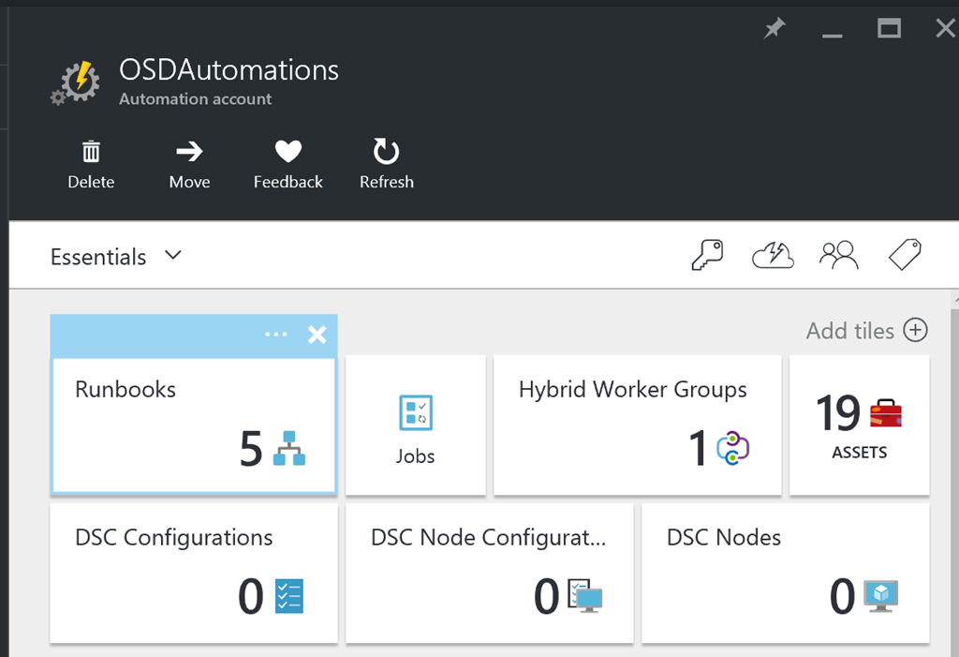Click the DSC Nodes tile title
This screenshot has width=959, height=657.
click(x=724, y=538)
